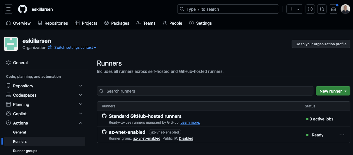Open the hamburger navigation menu
Image resolution: width=353 pixels, height=155 pixels.
[8, 9]
